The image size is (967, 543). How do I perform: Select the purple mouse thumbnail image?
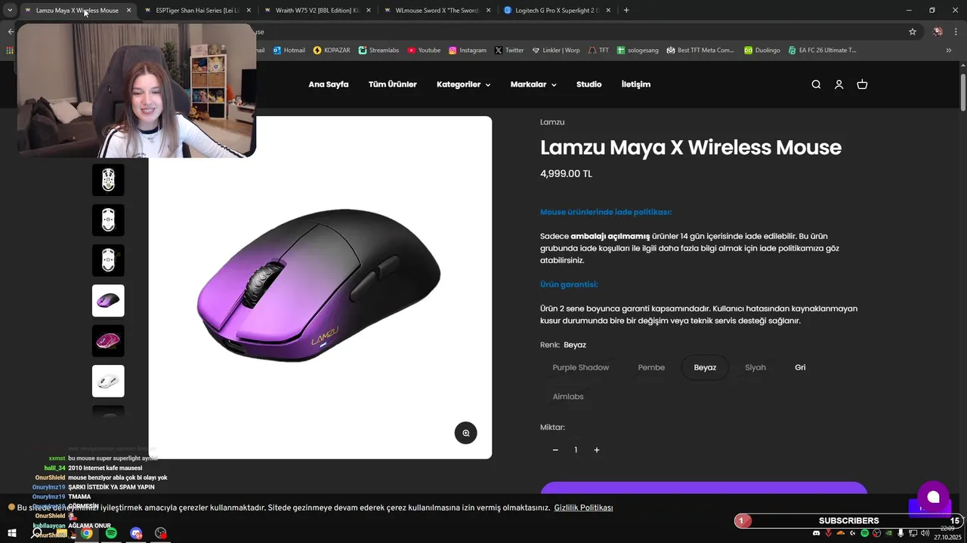tap(108, 300)
